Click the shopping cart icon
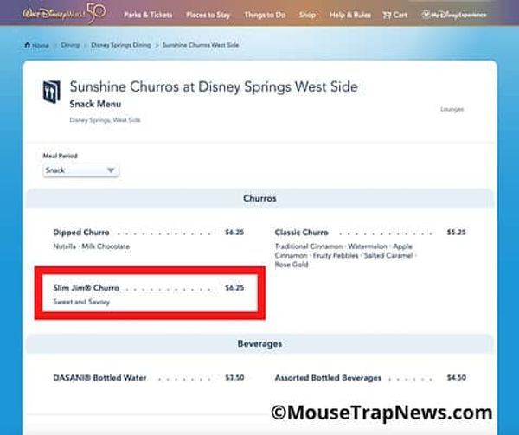The width and height of the screenshot is (519, 435). pos(387,15)
